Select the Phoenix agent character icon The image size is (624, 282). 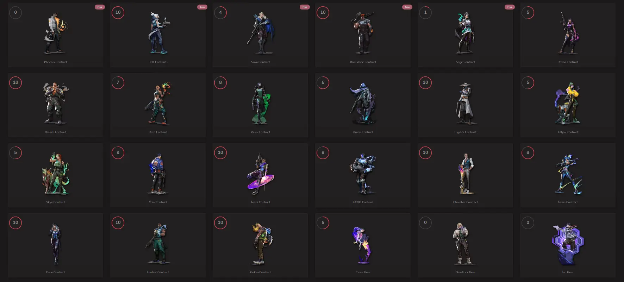click(x=56, y=33)
